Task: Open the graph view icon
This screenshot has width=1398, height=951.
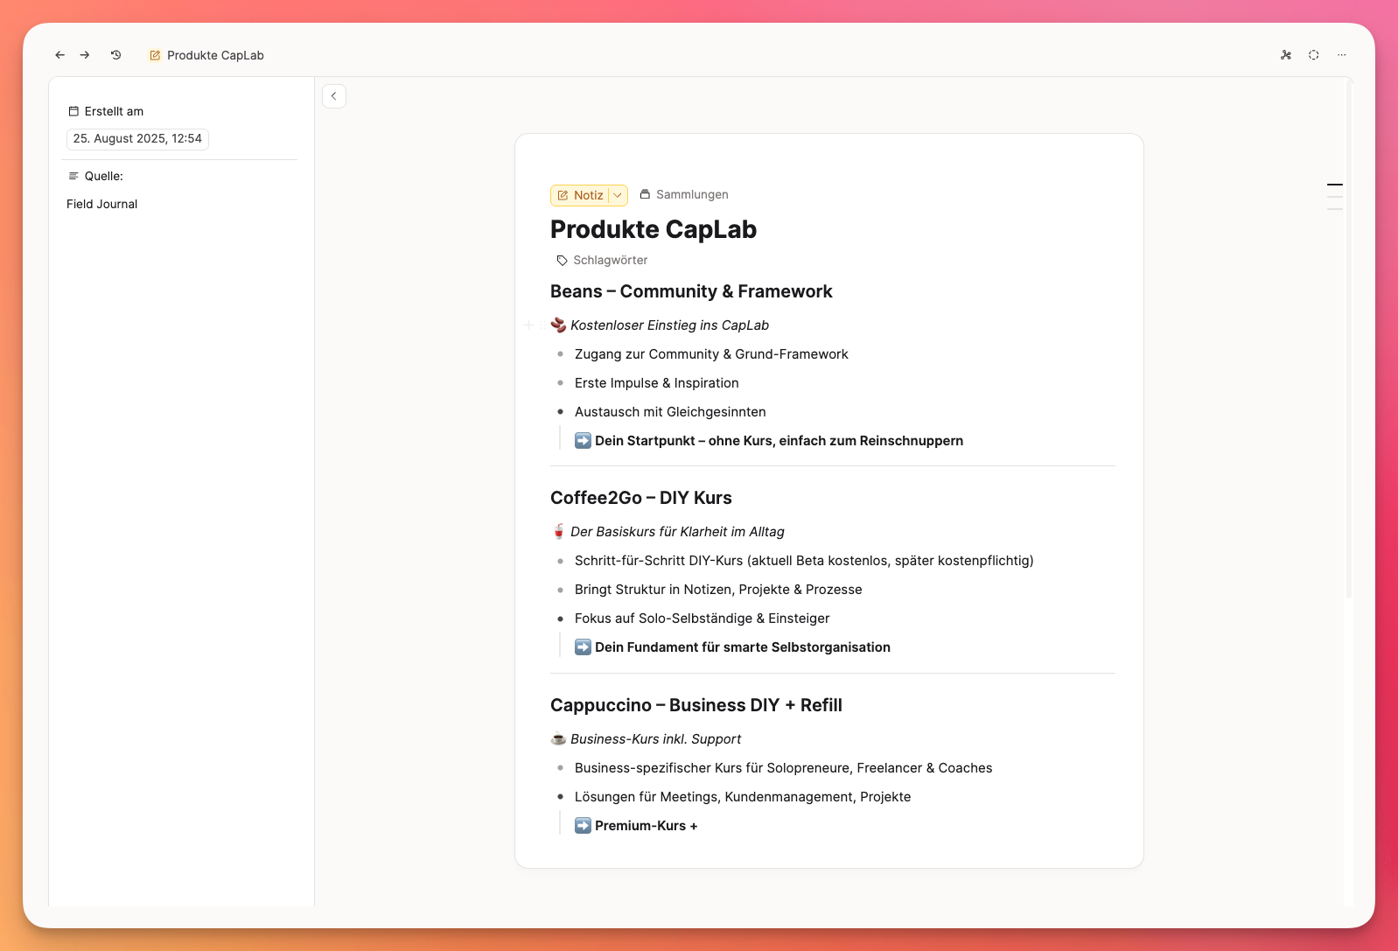Action: pos(1285,55)
